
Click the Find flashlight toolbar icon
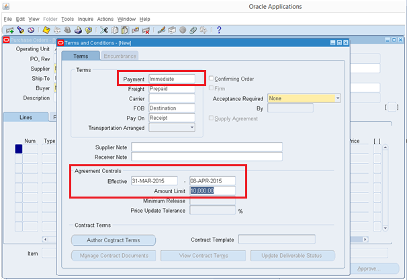[x=21, y=30]
